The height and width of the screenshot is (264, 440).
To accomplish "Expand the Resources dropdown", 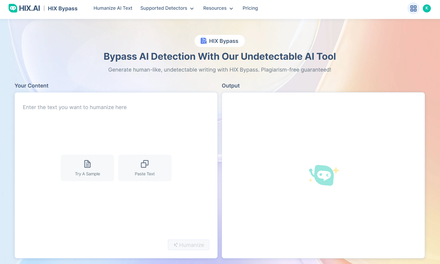I will (x=218, y=8).
